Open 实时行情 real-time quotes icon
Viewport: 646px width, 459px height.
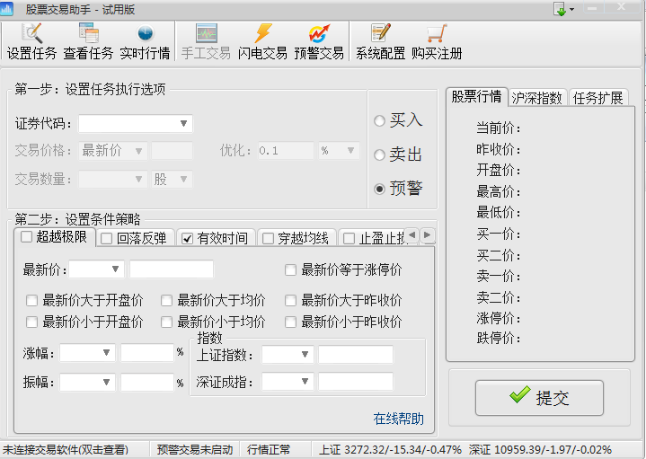pyautogui.click(x=145, y=41)
